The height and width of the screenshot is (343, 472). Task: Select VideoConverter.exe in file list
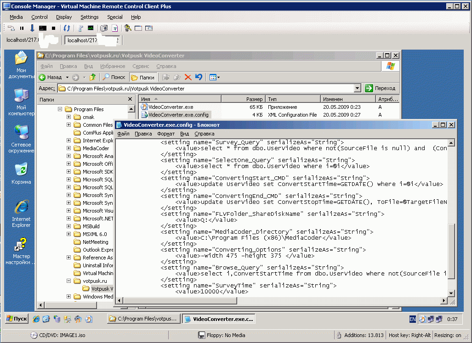point(171,107)
